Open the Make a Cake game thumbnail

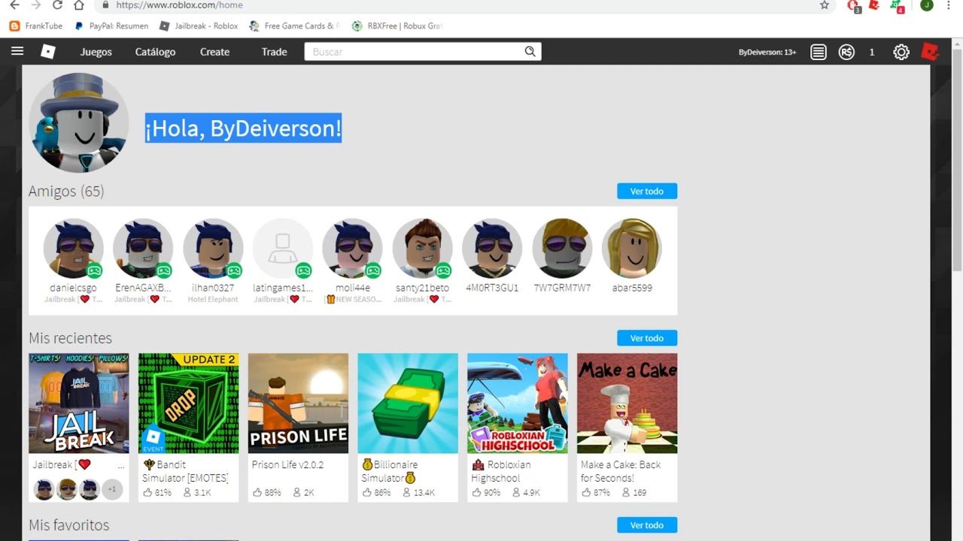pos(627,403)
